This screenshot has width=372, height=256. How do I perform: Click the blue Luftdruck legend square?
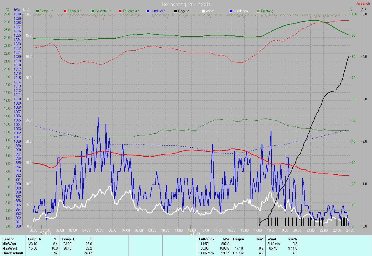coord(148,11)
